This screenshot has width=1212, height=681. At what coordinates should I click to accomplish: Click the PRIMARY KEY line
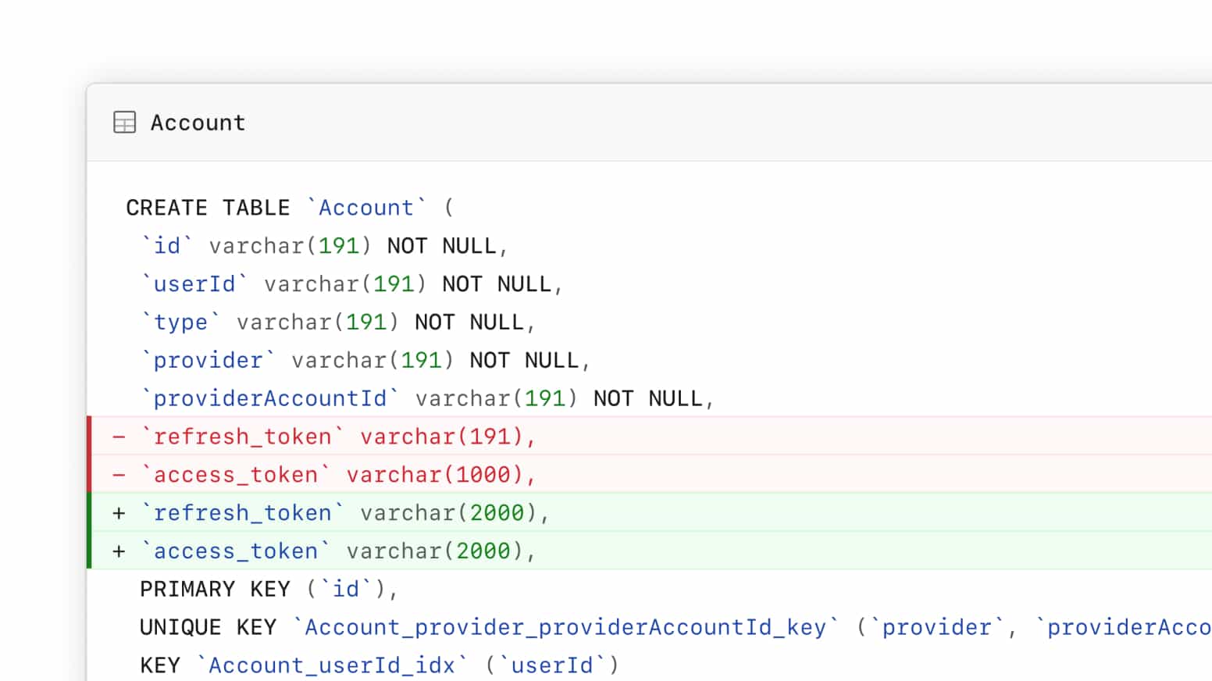click(269, 589)
